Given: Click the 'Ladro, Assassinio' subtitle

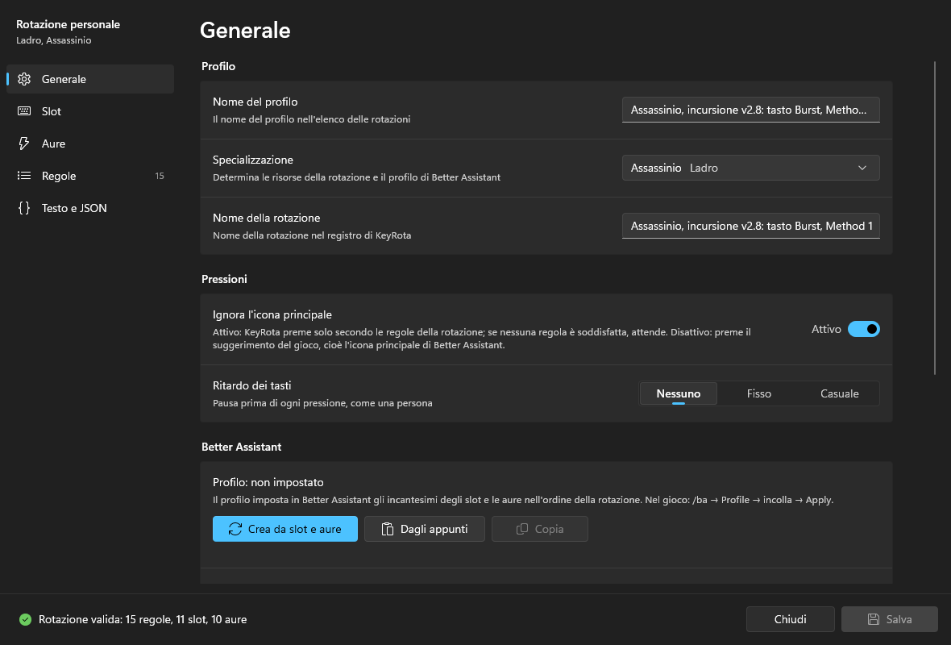Looking at the screenshot, I should [x=54, y=40].
